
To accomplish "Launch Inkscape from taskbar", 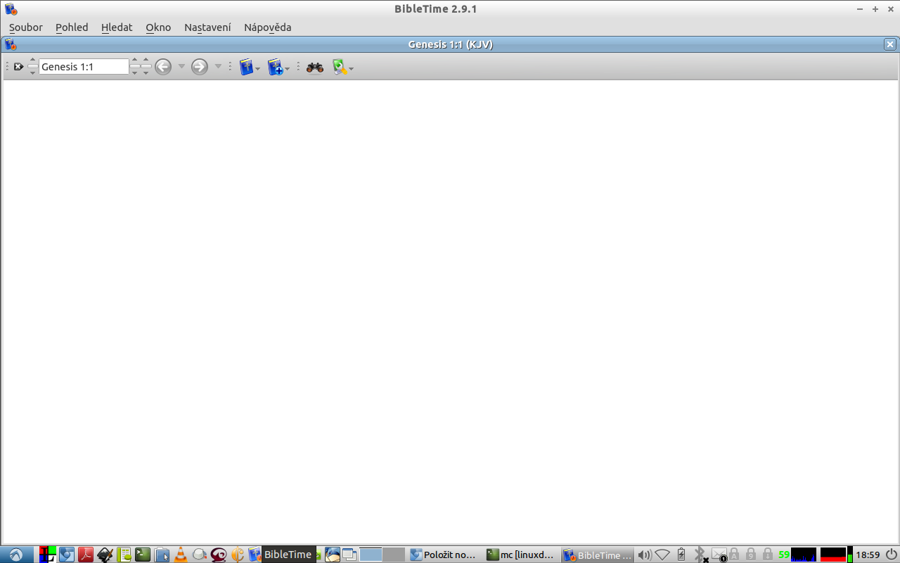I will [105, 555].
